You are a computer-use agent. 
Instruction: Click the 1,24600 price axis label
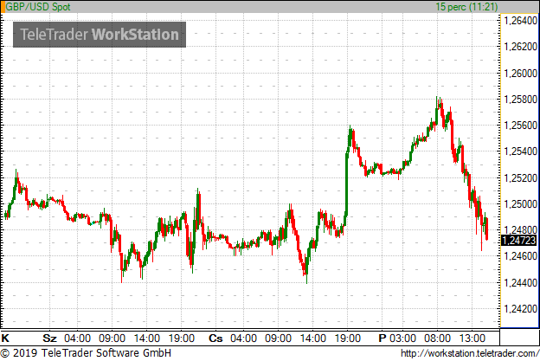click(520, 256)
